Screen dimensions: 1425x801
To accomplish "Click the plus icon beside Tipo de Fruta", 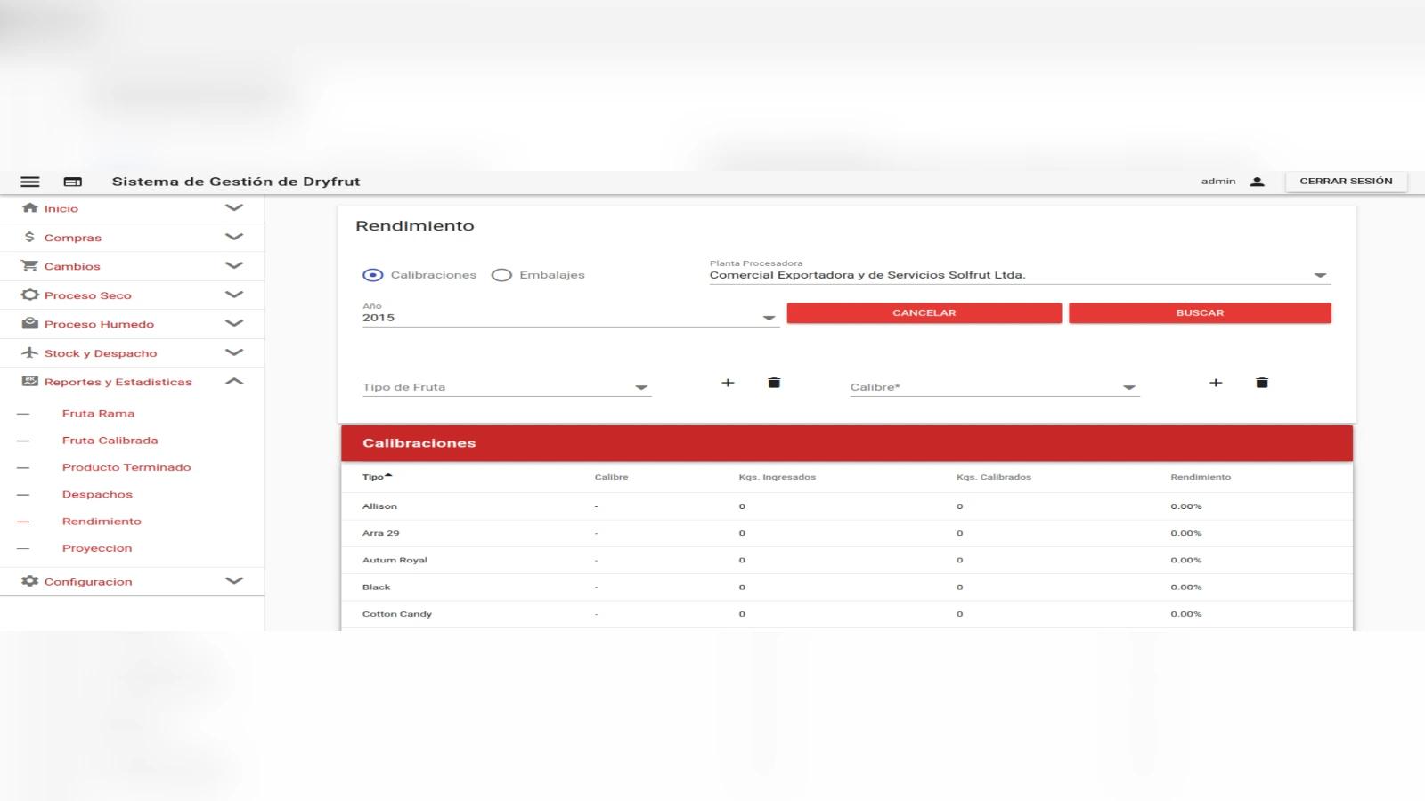I will coord(729,383).
